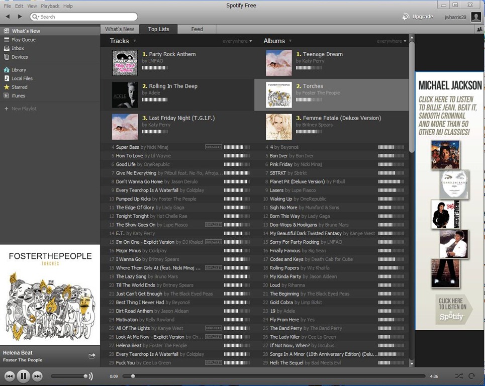Open the Help menu

(x=68, y=6)
